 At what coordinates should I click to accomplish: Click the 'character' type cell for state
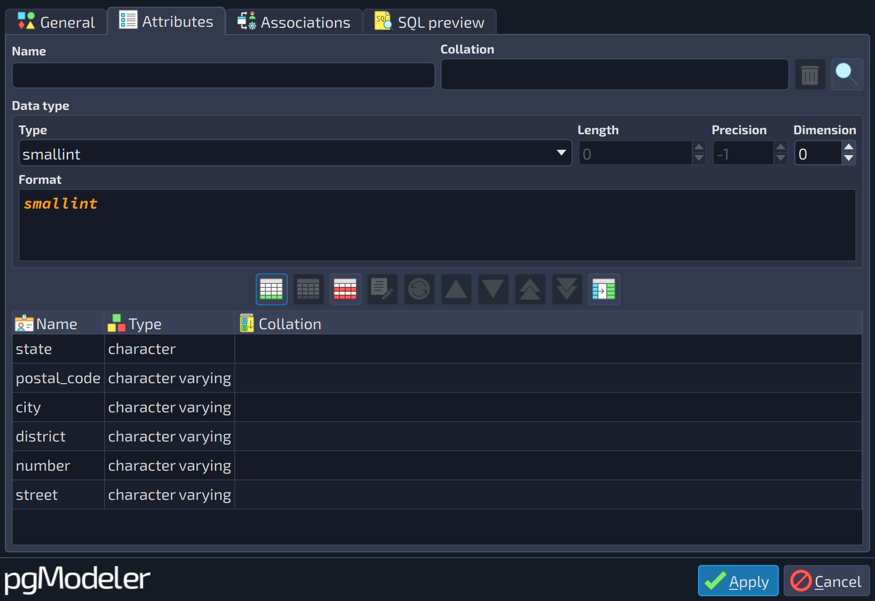coord(169,349)
